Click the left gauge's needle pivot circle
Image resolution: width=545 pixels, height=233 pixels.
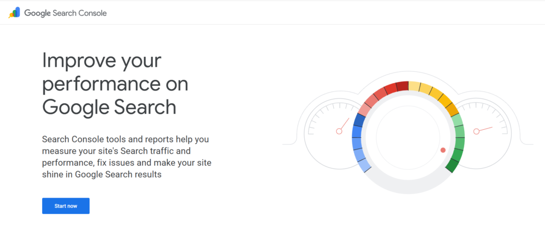[x=339, y=131]
